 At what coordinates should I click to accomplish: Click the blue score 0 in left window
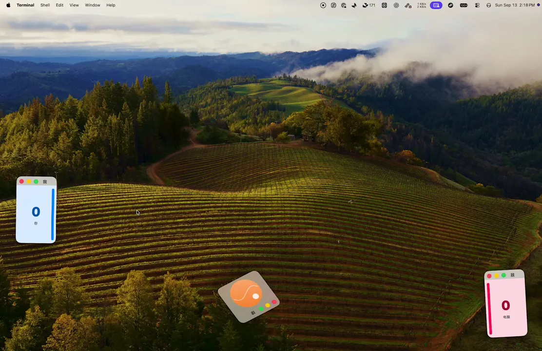pos(36,212)
